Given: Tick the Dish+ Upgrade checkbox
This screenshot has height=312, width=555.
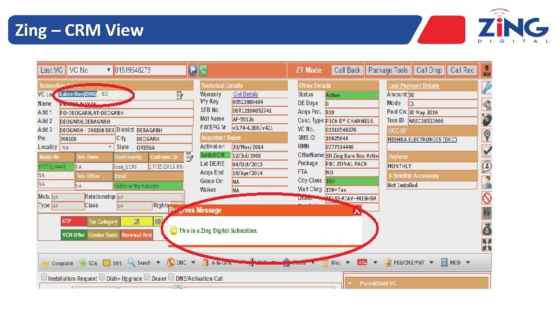Looking at the screenshot, I should tap(102, 277).
